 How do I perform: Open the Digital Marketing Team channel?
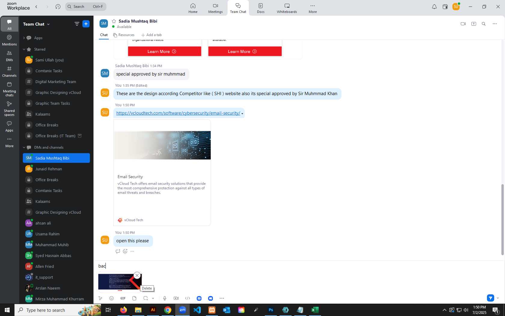click(56, 82)
